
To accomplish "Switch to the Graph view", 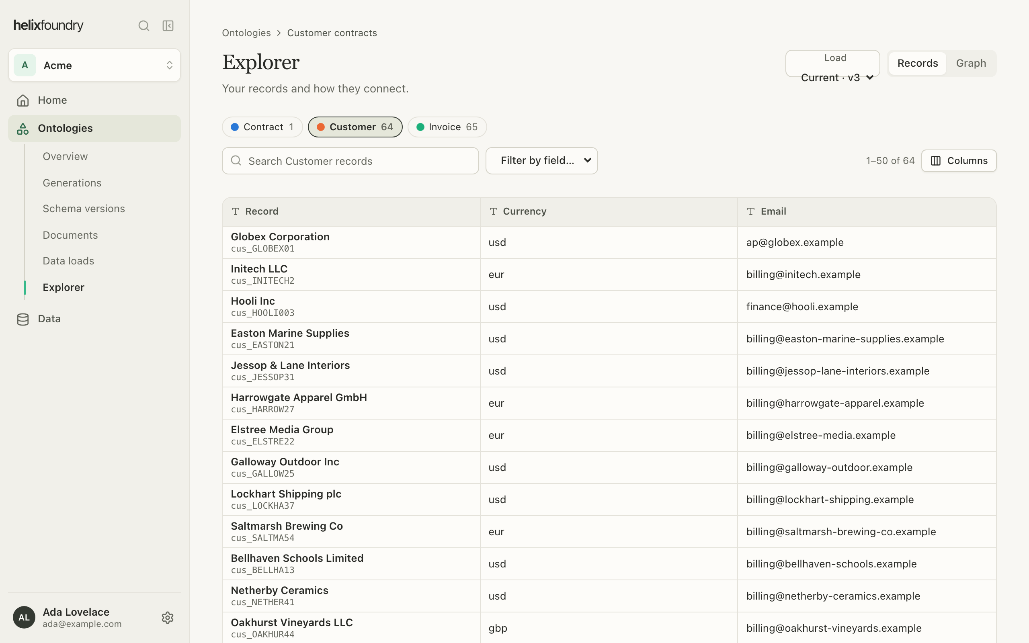I will 971,63.
